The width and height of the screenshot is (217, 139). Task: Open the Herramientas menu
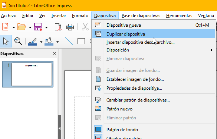pyautogui.click(x=179, y=16)
